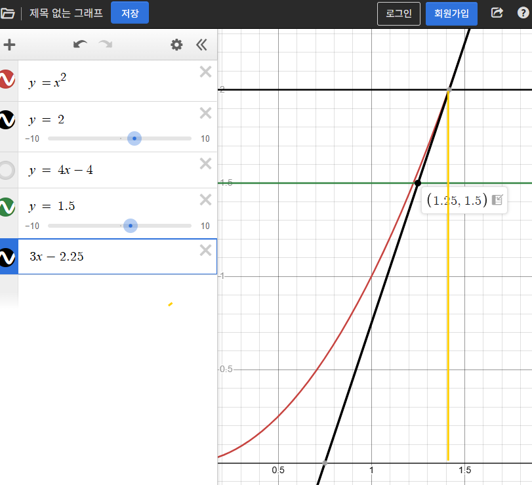Open the help question mark icon
The image size is (532, 485).
523,13
